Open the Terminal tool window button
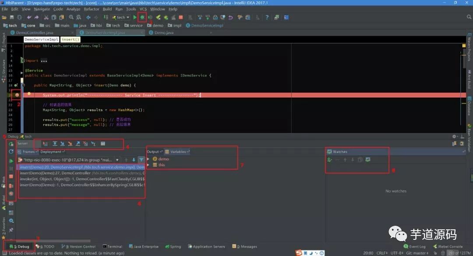Viewport: 473px width, 256px height. [112, 246]
